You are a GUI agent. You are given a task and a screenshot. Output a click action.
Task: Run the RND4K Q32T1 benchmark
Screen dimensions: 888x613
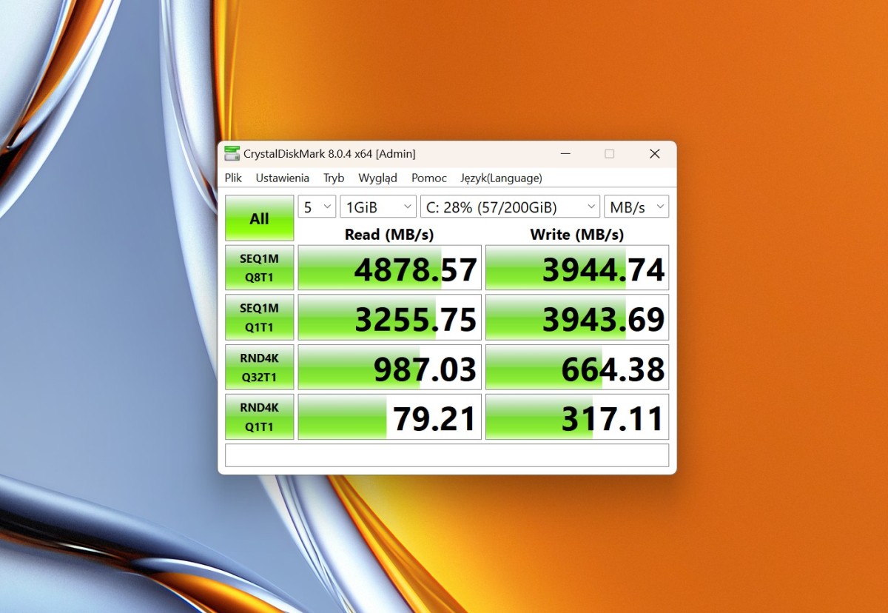(x=259, y=366)
